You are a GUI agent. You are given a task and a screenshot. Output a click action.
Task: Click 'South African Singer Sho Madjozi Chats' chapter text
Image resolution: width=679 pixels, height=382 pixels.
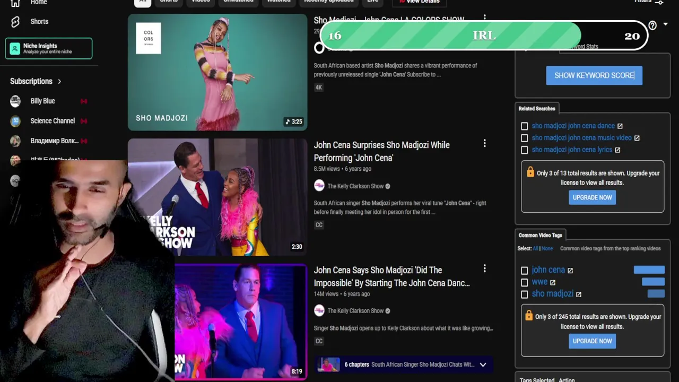point(423,364)
